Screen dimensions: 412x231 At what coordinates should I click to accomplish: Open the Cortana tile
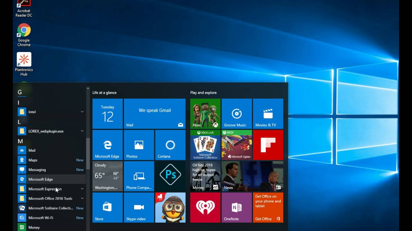click(170, 145)
